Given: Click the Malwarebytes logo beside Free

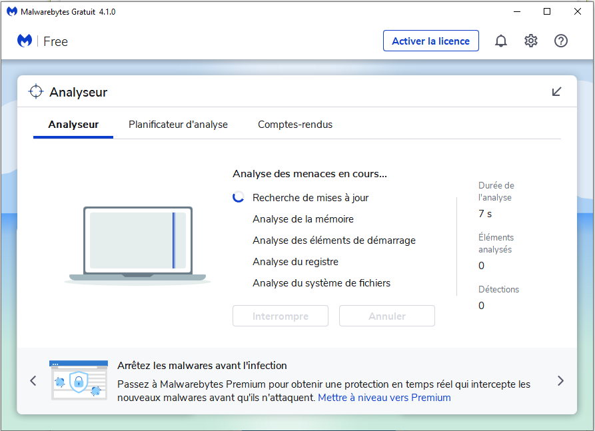Looking at the screenshot, I should click(x=25, y=41).
